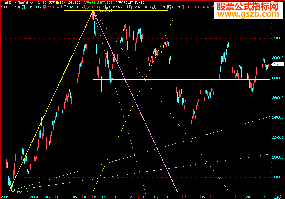The width and height of the screenshot is (285, 199).
Task: Click the 3200.0 price axis label
Action: 278,38
